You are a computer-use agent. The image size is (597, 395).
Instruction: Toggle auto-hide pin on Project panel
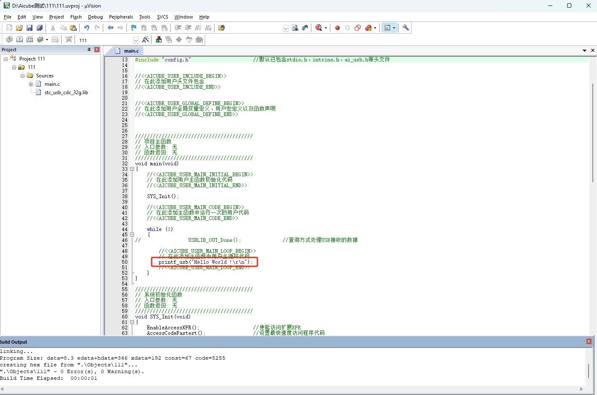pyautogui.click(x=89, y=50)
